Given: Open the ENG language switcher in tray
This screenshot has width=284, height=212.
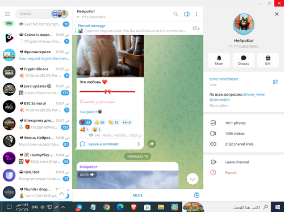Looking at the screenshot, I should pos(35,207).
